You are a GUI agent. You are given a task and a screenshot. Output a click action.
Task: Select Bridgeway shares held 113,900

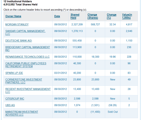pyautogui.click(x=77, y=47)
